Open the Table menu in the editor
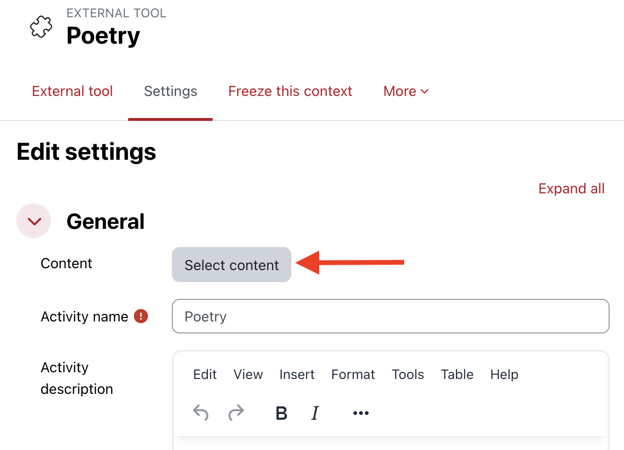Viewport: 624px width, 450px height. [456, 374]
